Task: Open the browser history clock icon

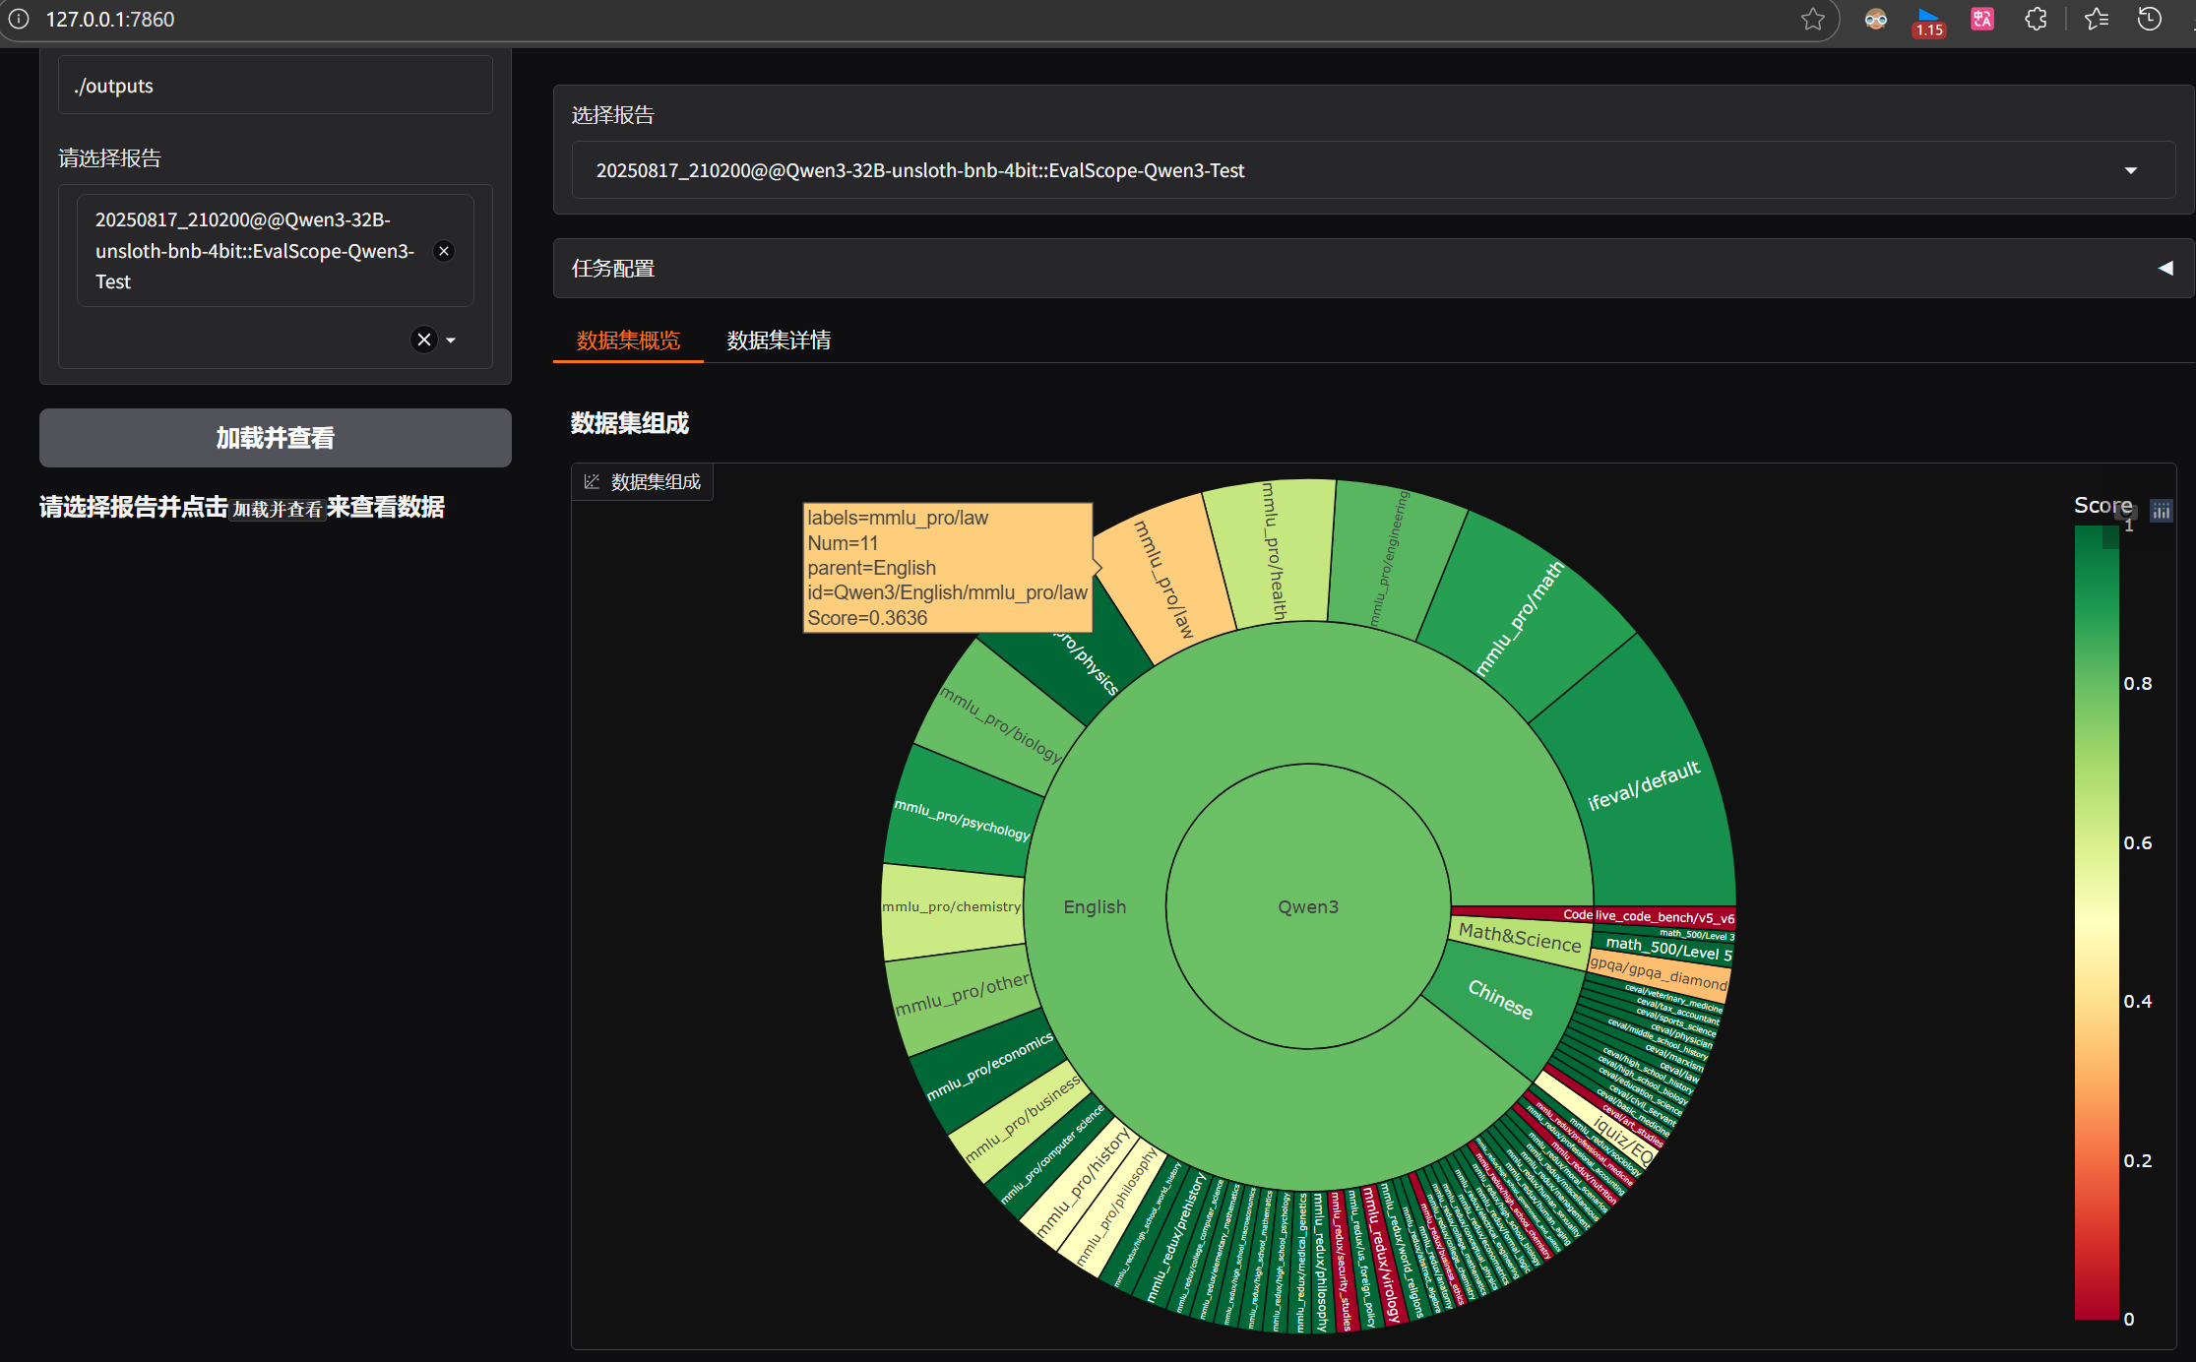Action: (x=2150, y=19)
